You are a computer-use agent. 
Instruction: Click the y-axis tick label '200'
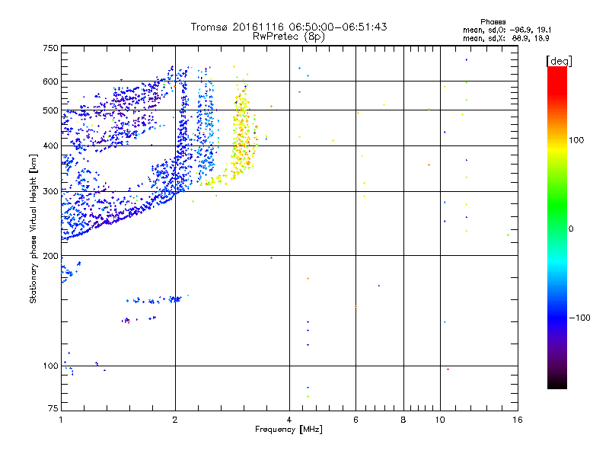50,256
